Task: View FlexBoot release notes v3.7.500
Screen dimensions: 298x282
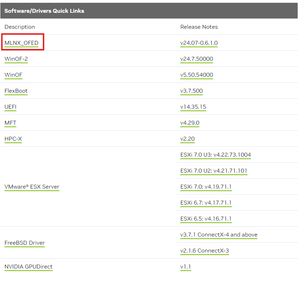Action: 191,91
